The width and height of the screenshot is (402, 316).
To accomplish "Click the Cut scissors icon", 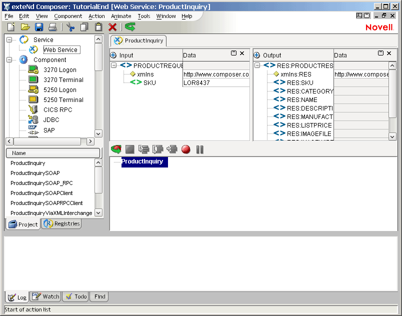I will pyautogui.click(x=70, y=27).
